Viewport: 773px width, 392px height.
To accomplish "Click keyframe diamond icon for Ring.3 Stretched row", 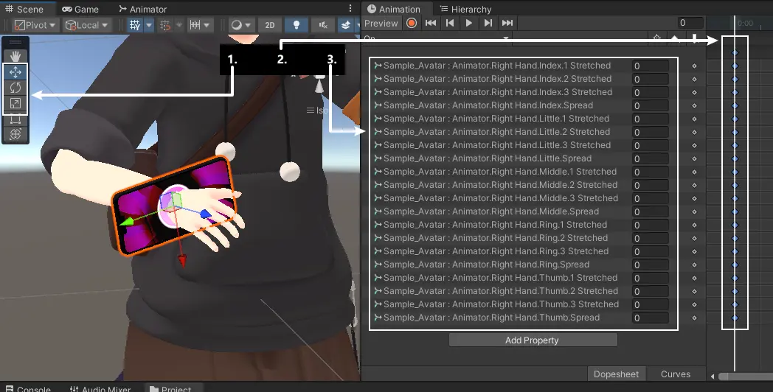I will (x=694, y=252).
